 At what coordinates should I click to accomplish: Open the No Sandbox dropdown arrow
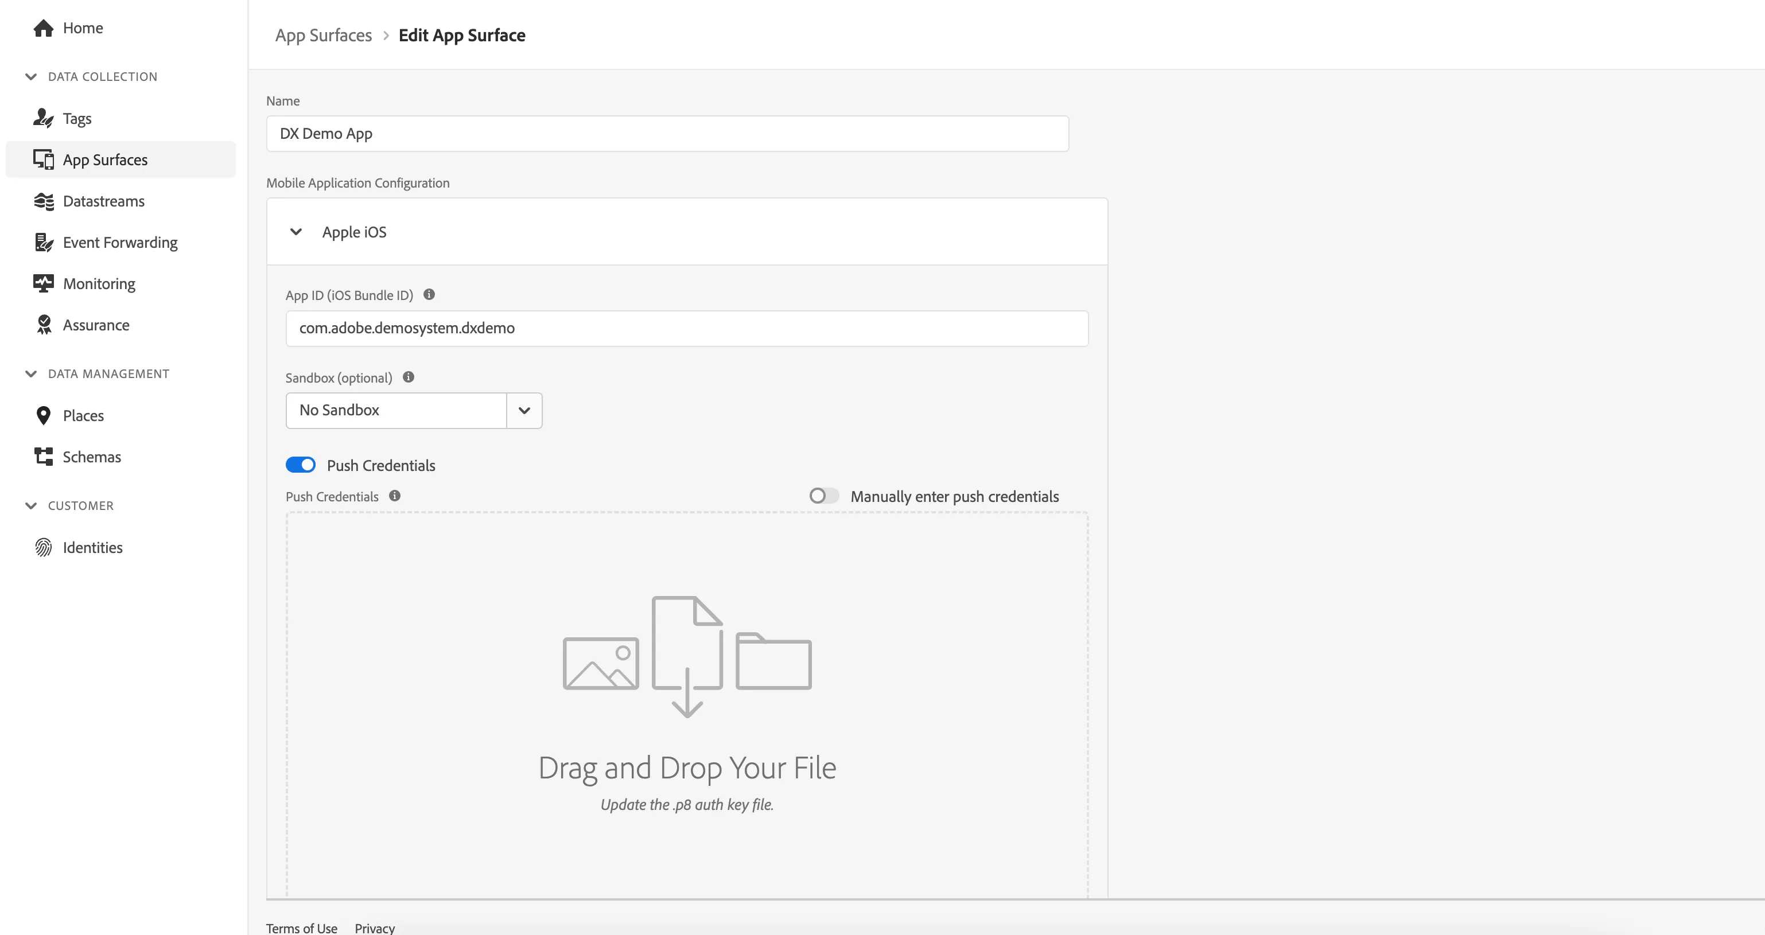(524, 410)
